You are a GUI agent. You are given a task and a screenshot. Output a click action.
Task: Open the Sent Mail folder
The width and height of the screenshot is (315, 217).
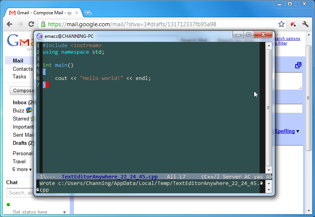23,135
